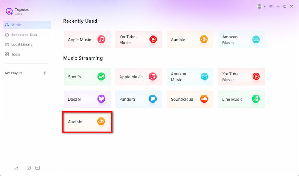This screenshot has height=176, width=299.
Task: Click Amazon Music teal icon in Recently Used
Action: [x=256, y=39]
